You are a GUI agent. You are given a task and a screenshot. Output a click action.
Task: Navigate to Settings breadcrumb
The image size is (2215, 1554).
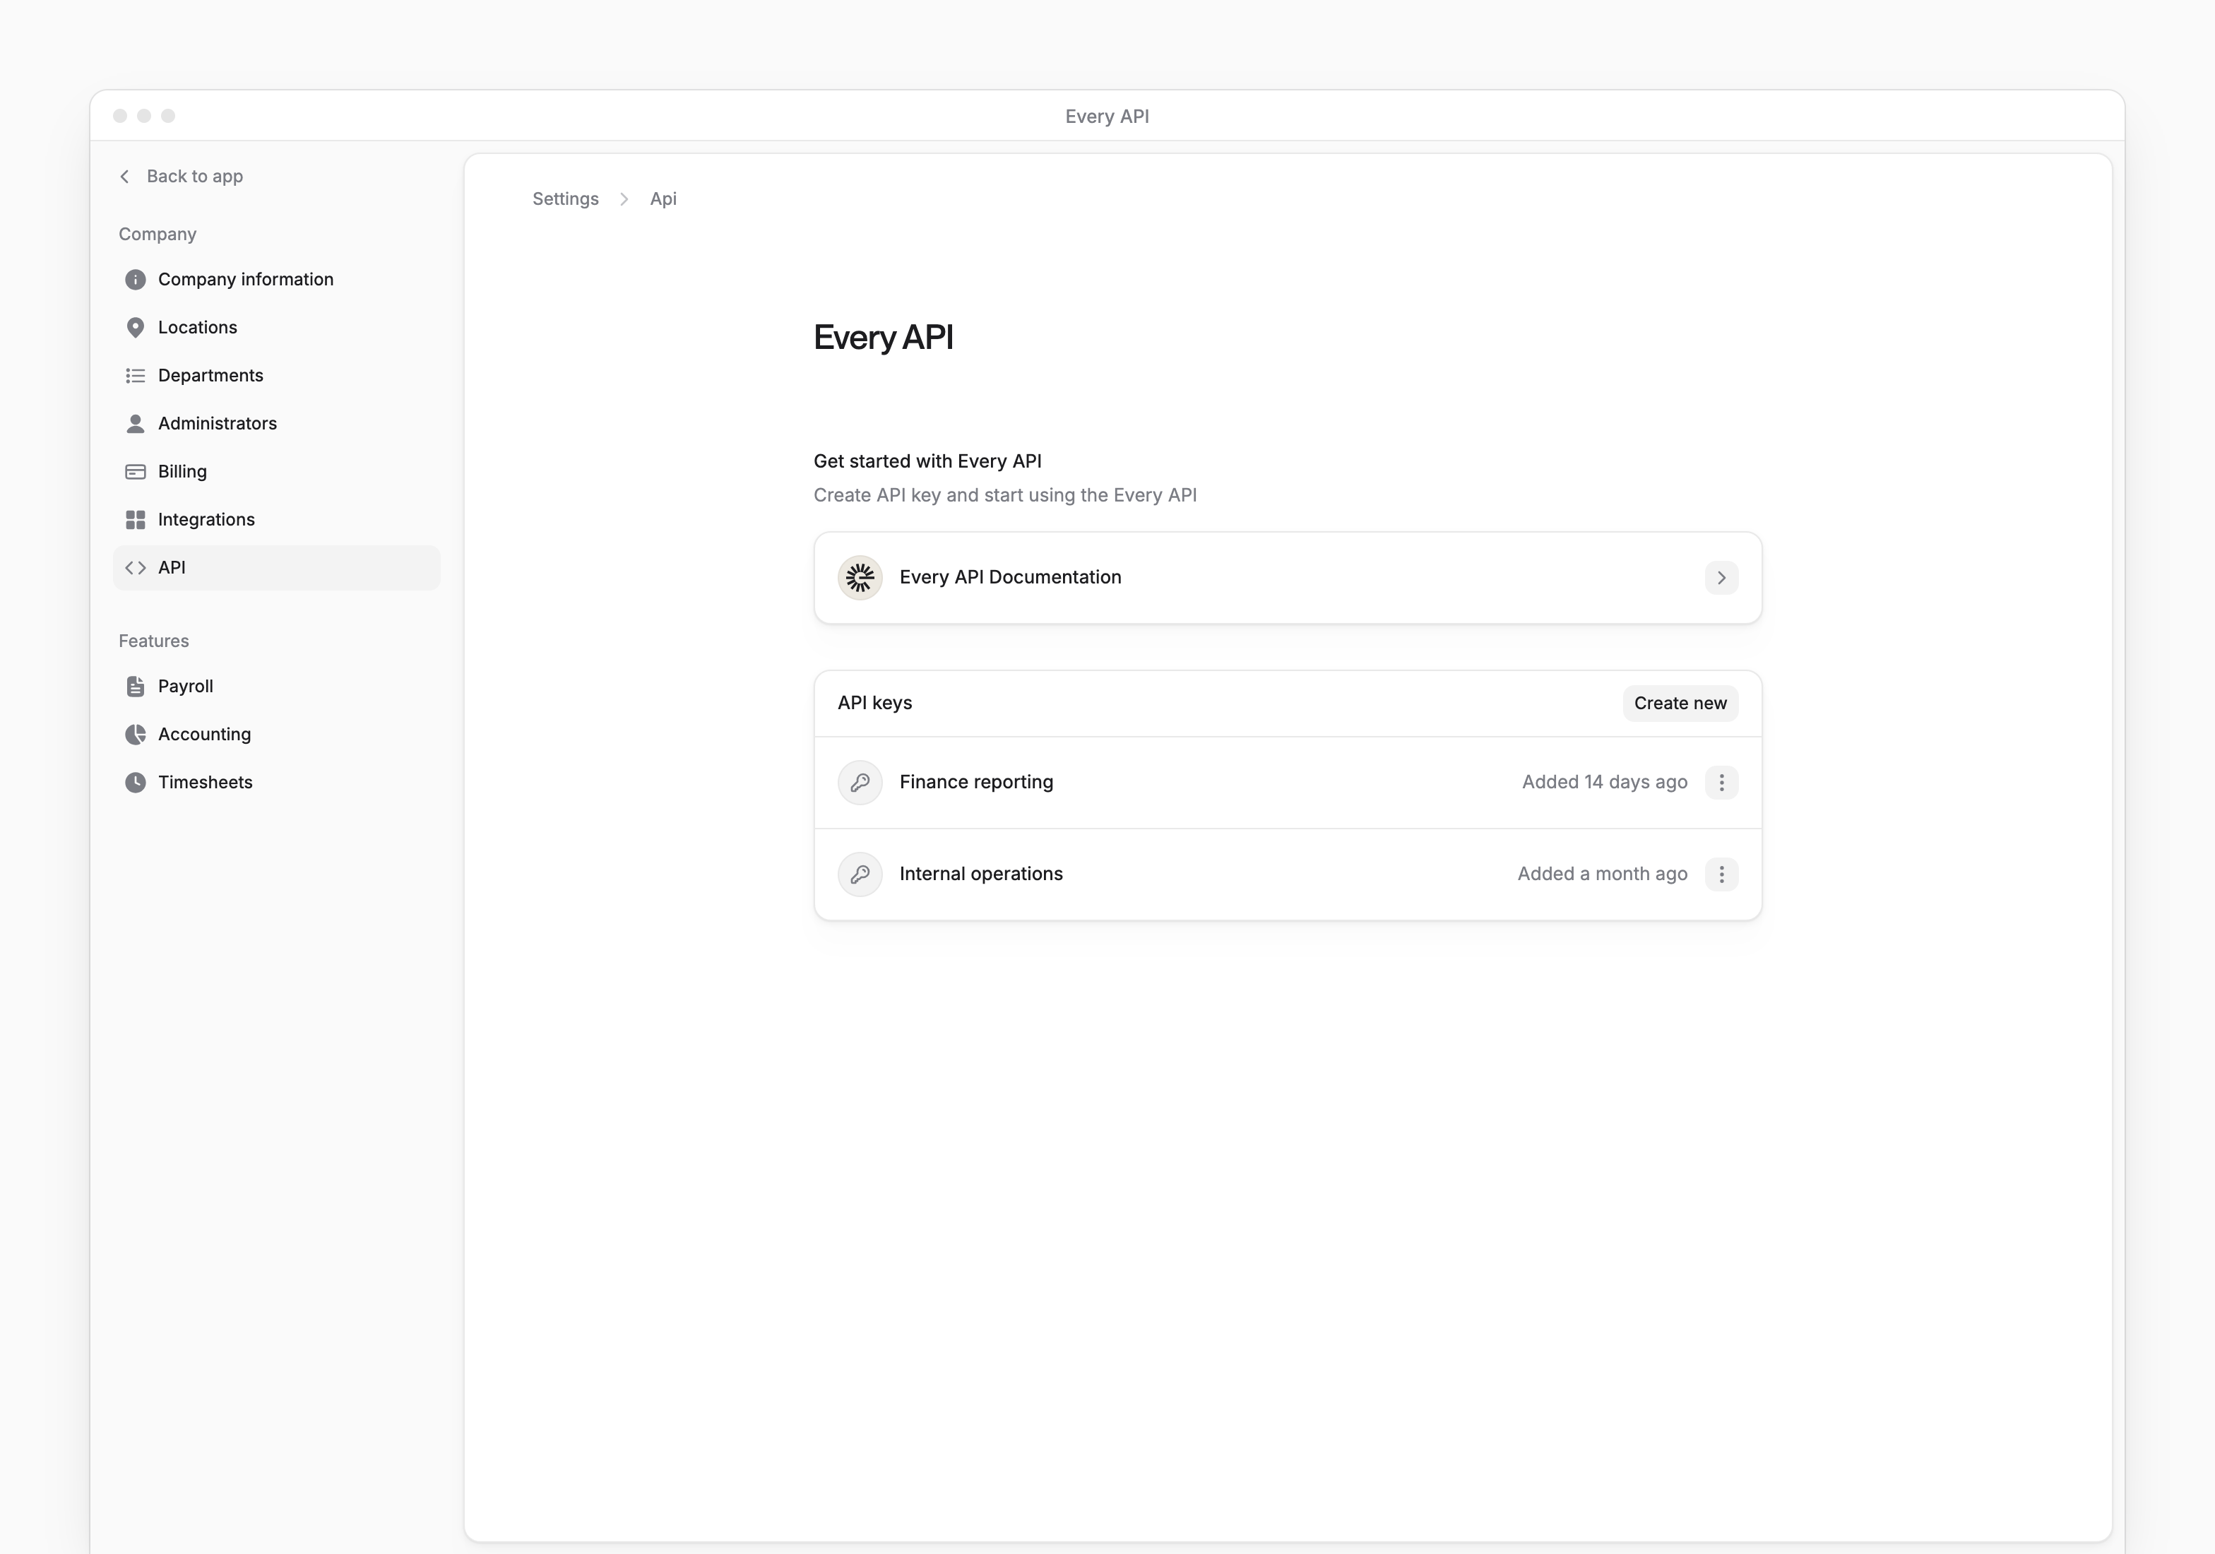[565, 198]
